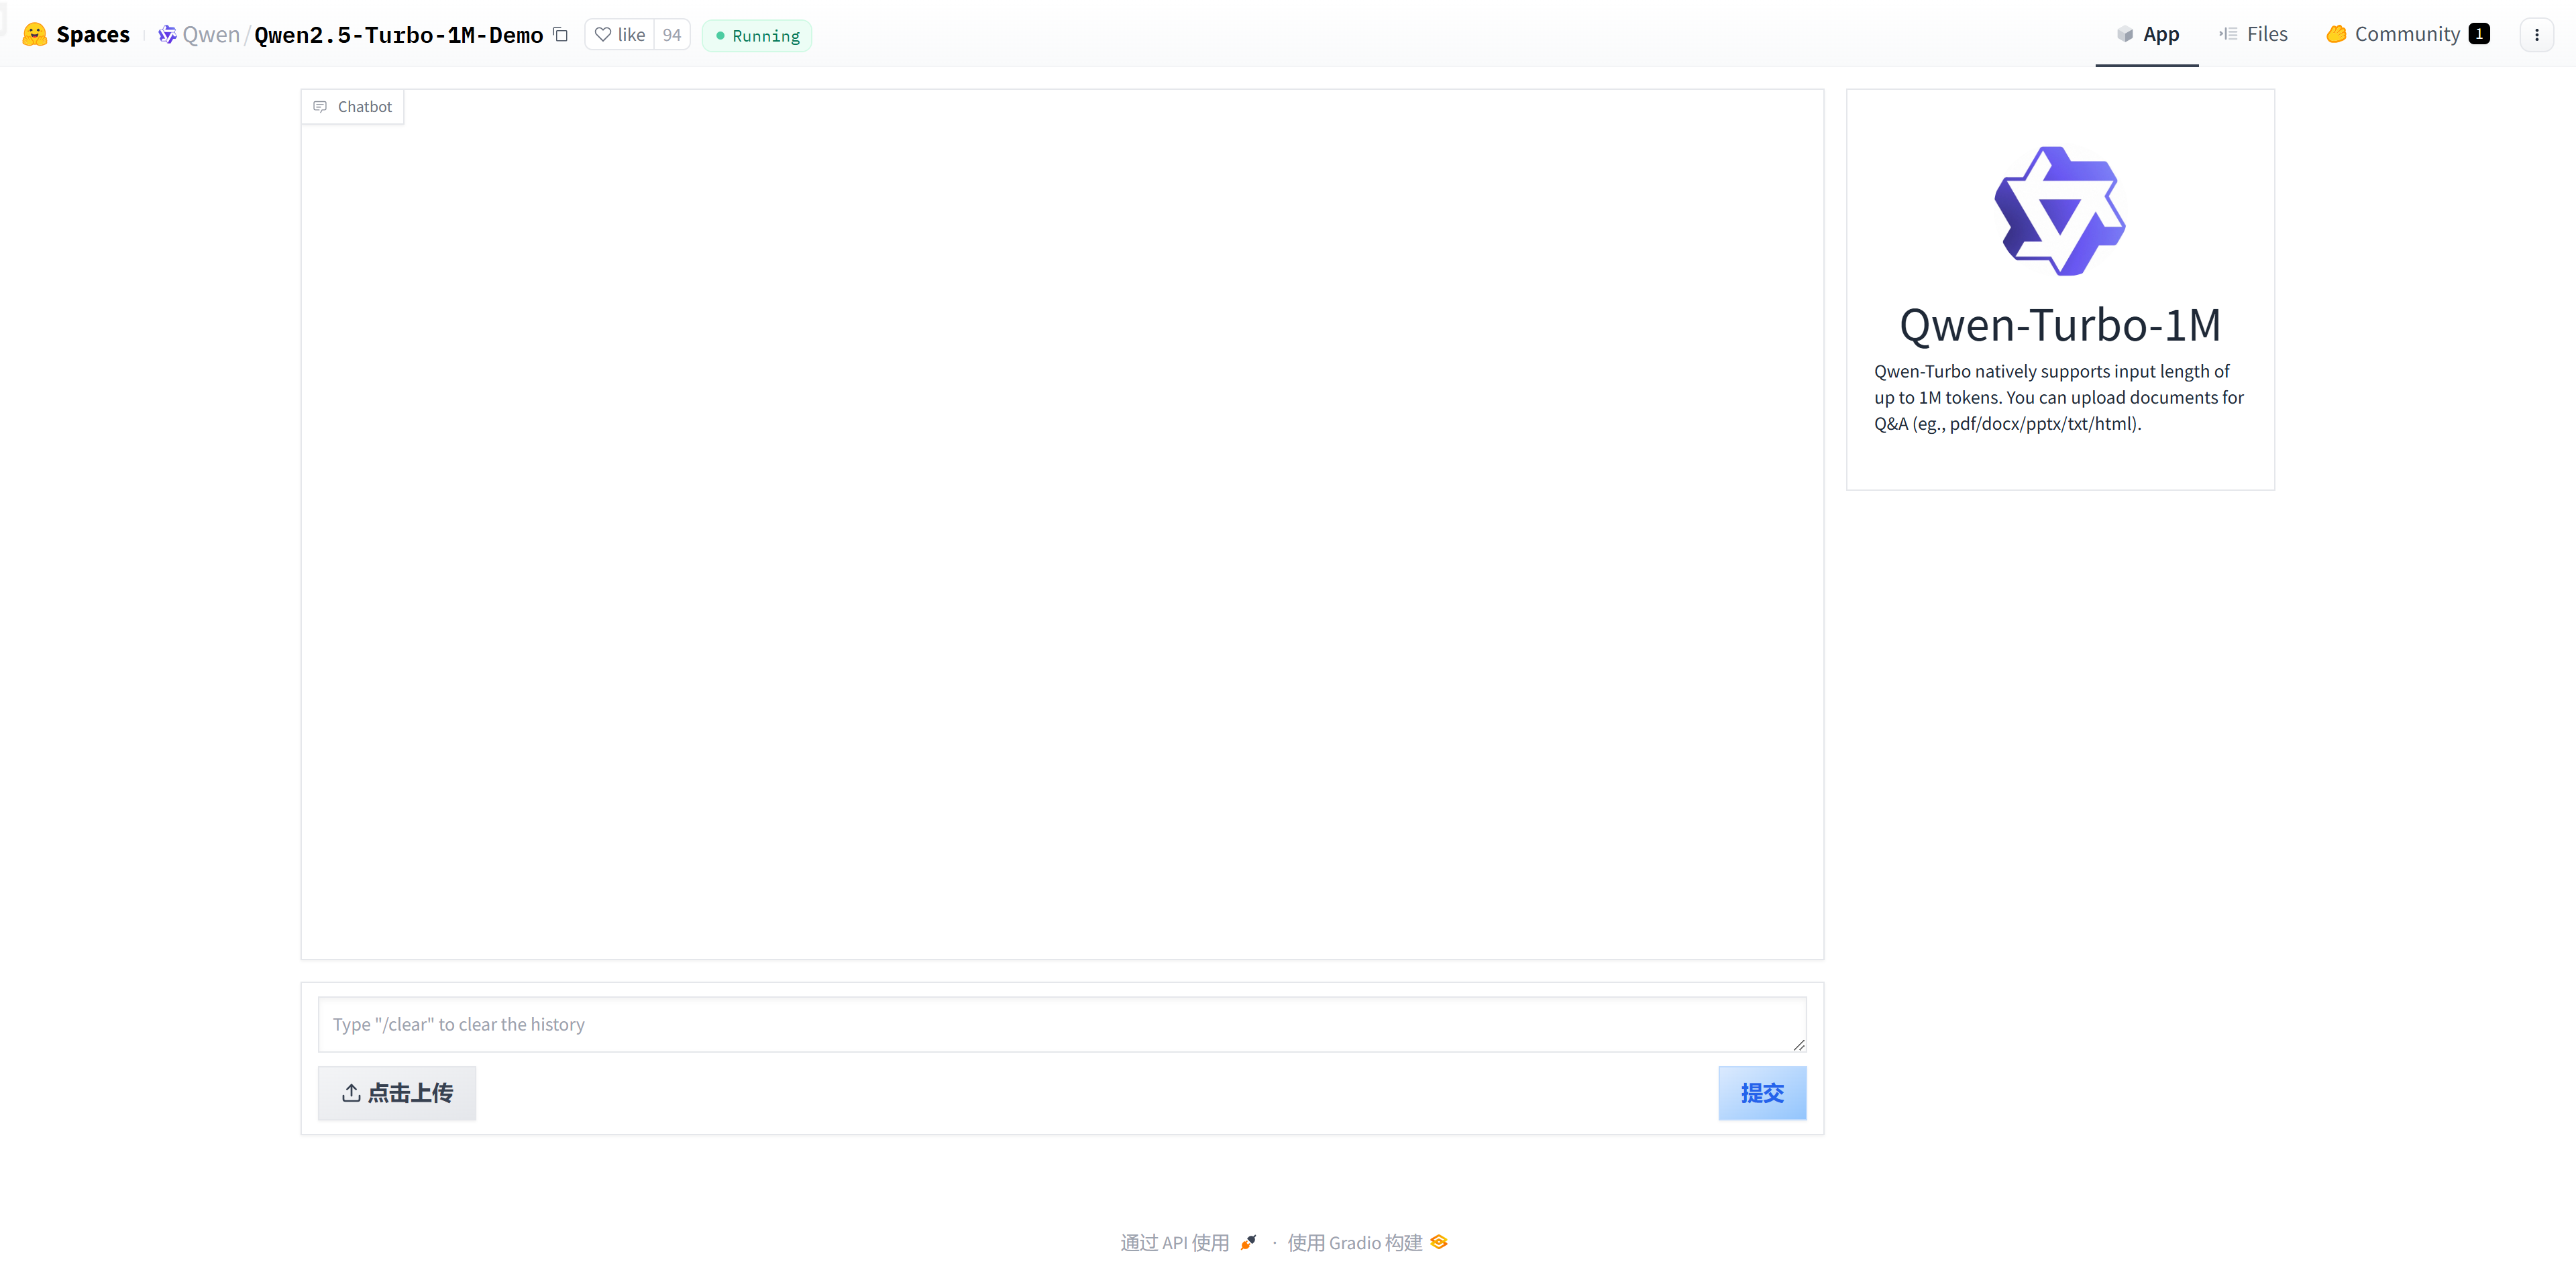Click the Hugging Face logo icon
2576x1278 pixels.
(x=35, y=35)
